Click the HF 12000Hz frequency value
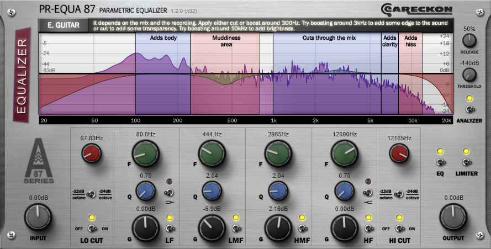The width and height of the screenshot is (491, 249). [345, 134]
